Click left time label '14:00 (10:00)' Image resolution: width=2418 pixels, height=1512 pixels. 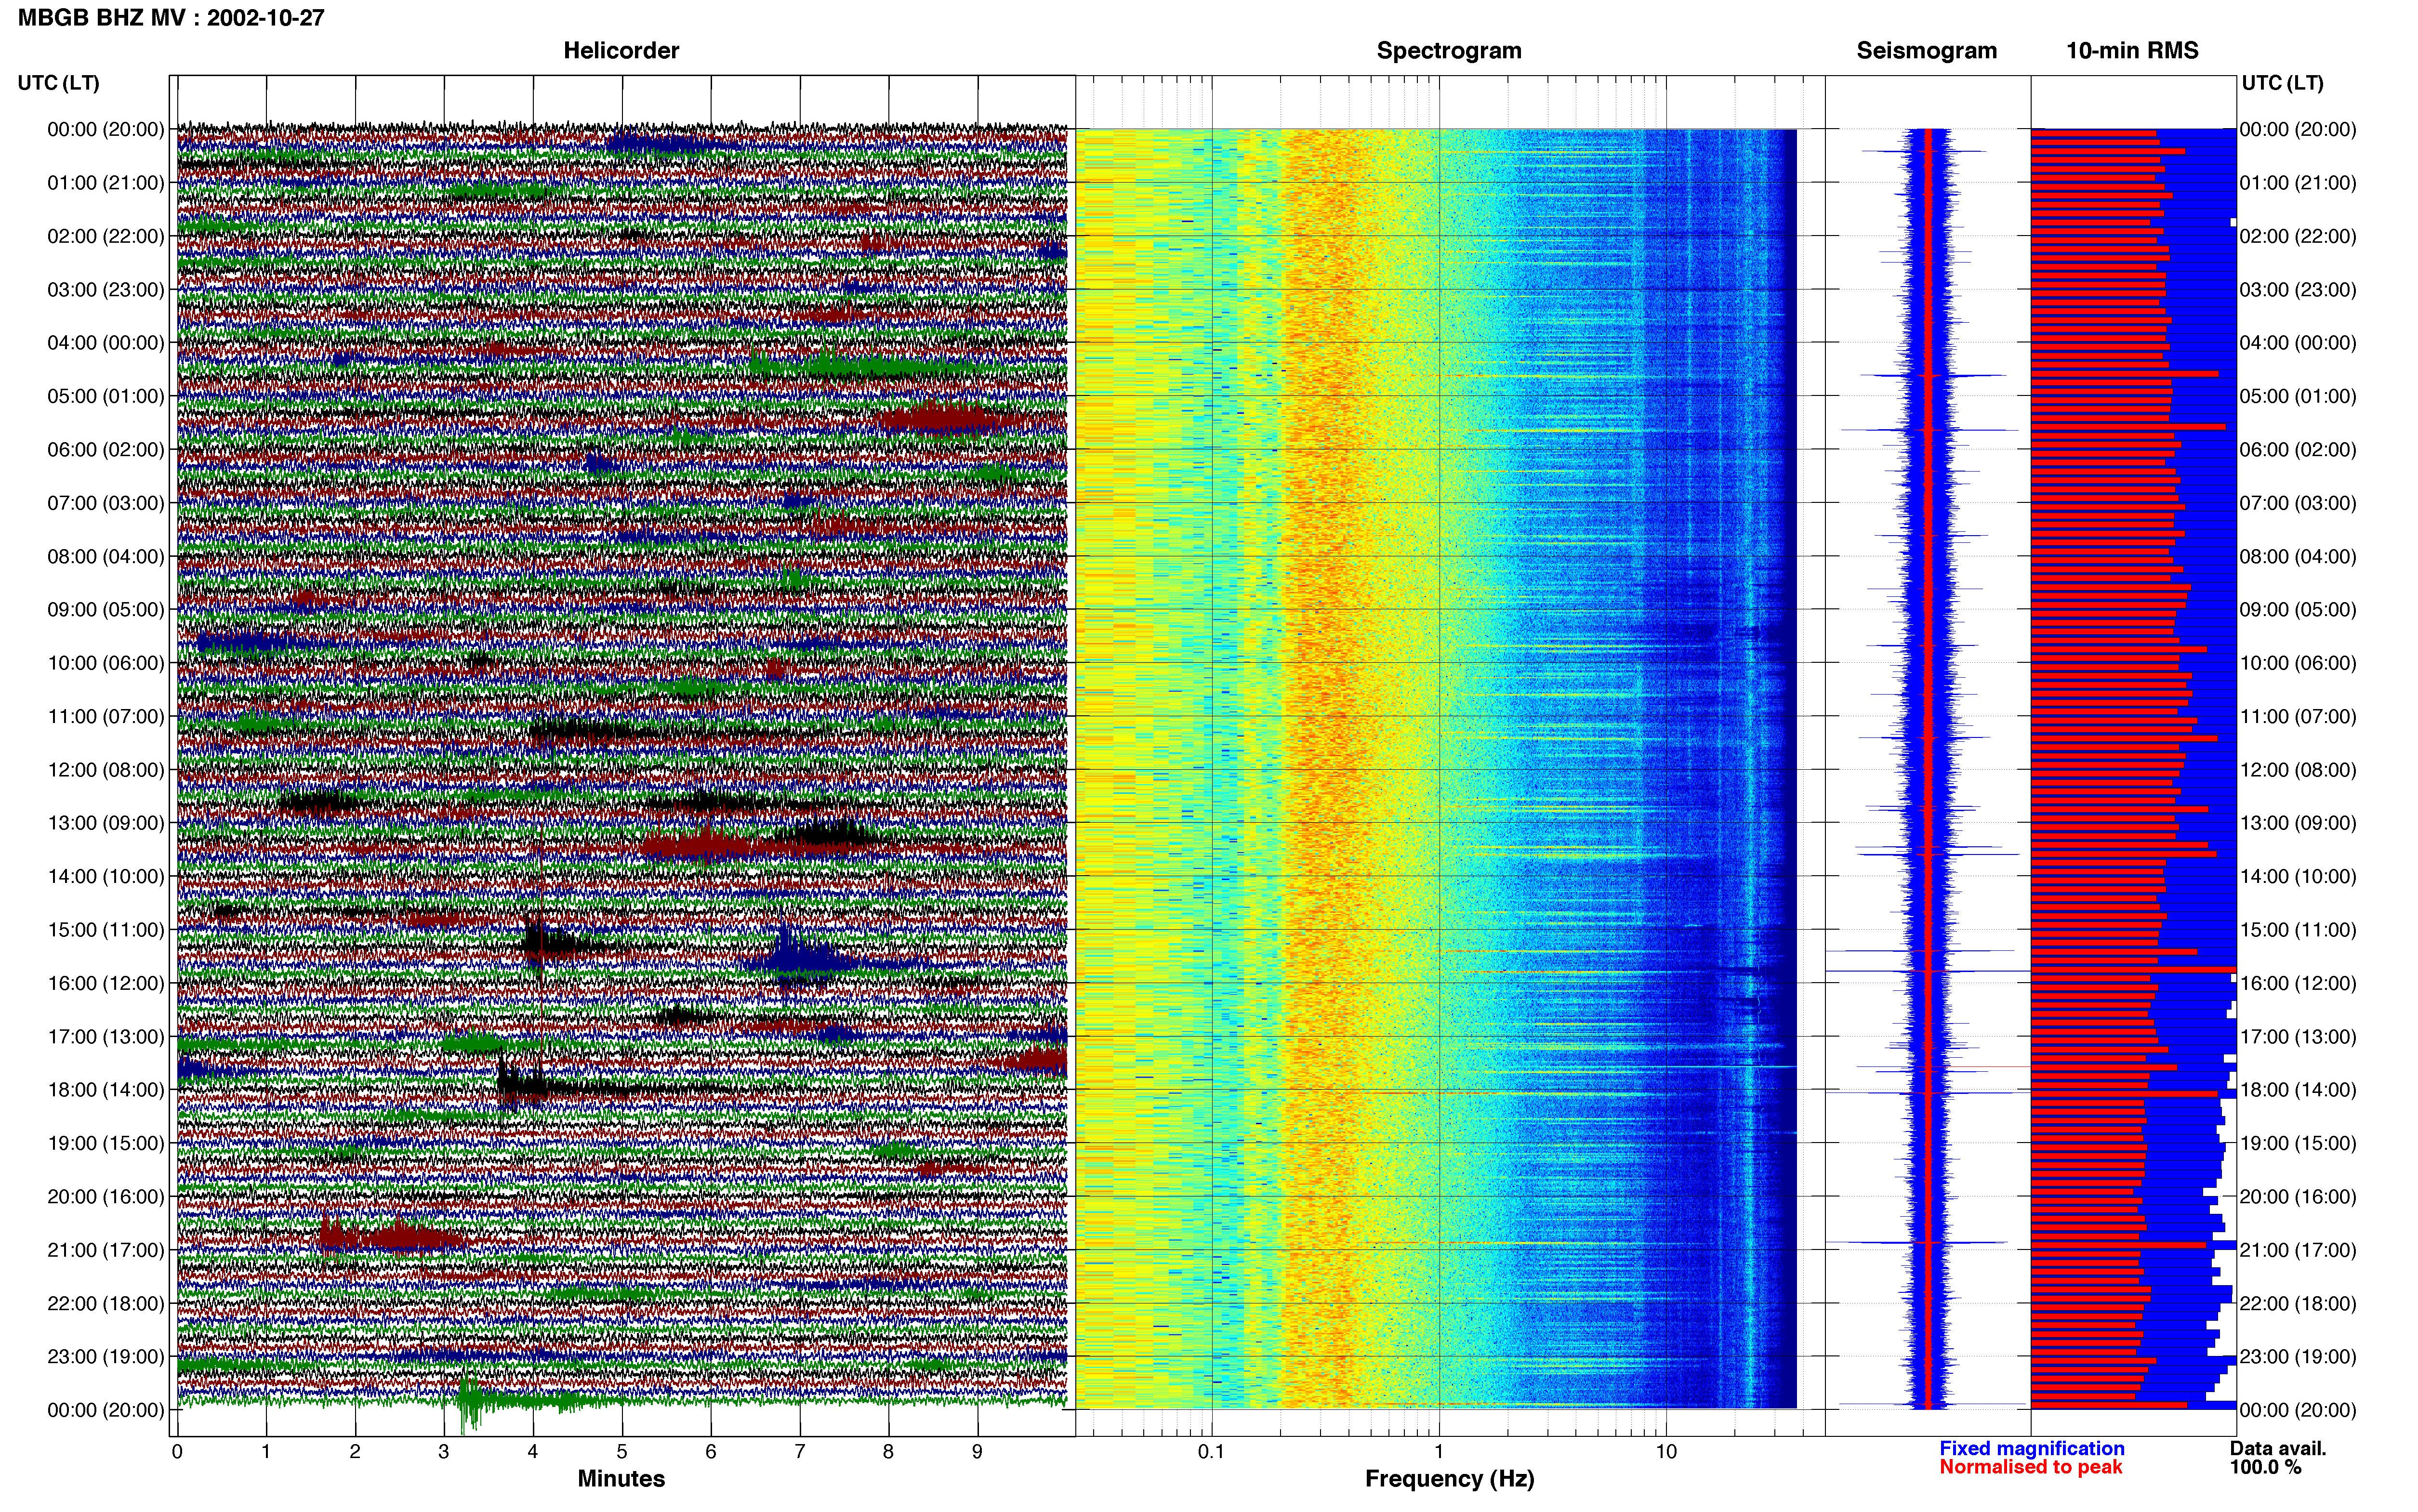point(106,876)
